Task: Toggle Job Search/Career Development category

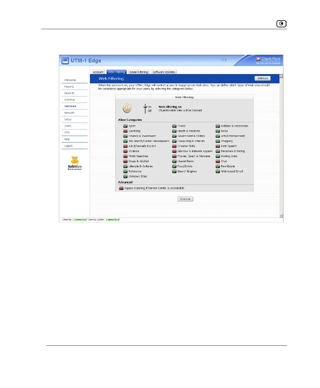Action: [125, 141]
